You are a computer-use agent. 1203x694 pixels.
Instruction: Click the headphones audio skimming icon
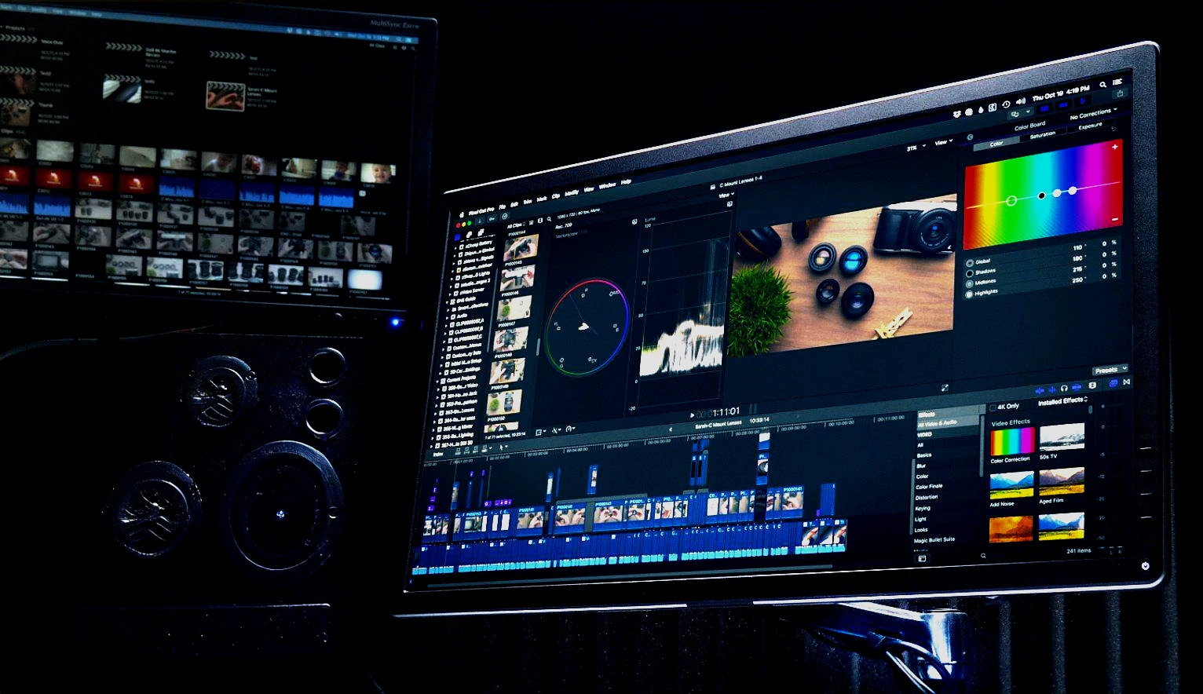click(x=1064, y=388)
